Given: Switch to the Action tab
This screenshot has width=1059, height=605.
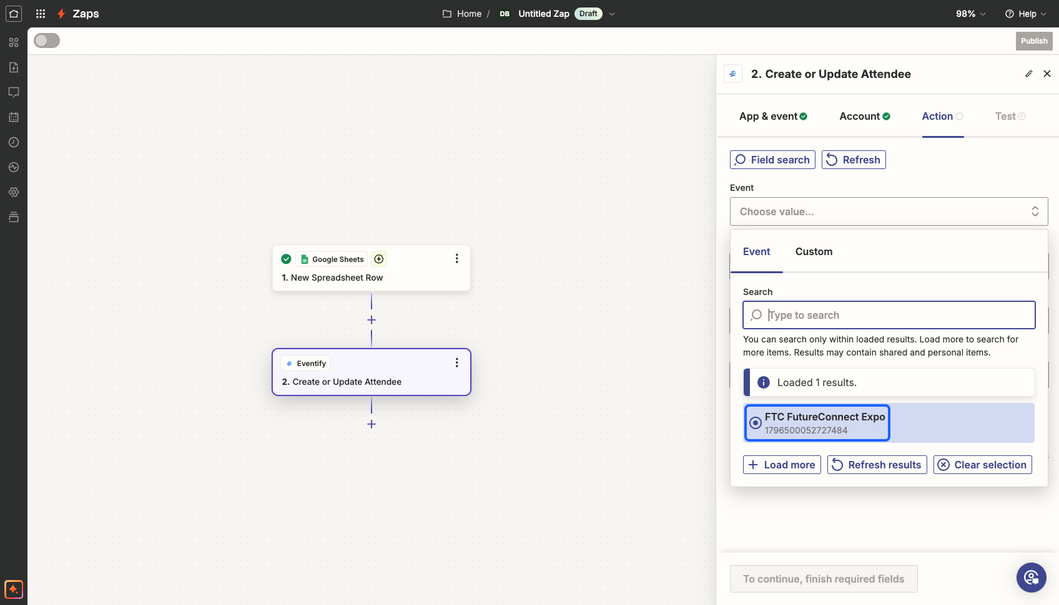Looking at the screenshot, I should click(943, 116).
